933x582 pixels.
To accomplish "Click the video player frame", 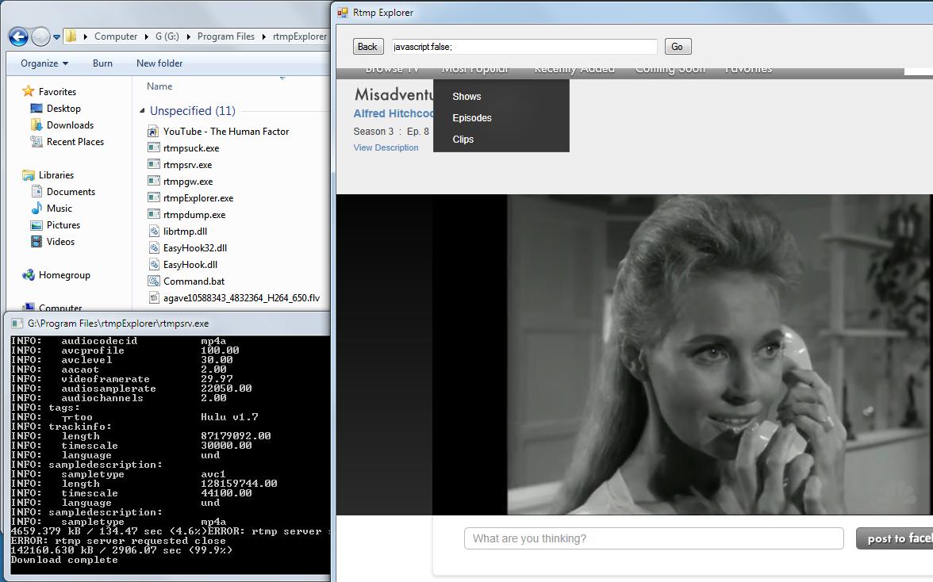I will pos(635,354).
